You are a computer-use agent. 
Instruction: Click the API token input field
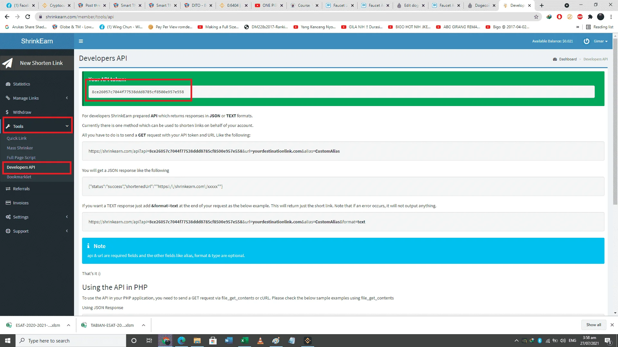point(342,92)
